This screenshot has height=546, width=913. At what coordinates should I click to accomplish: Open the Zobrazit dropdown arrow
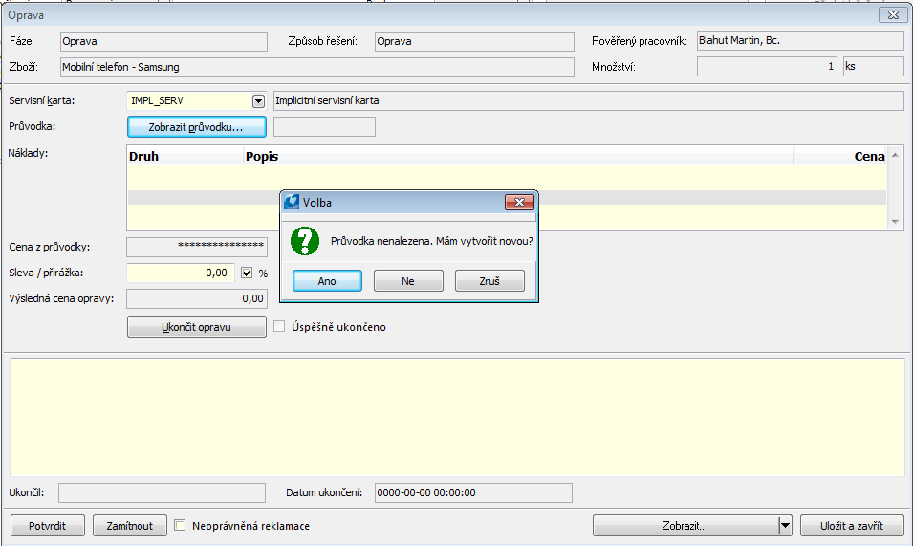(785, 526)
